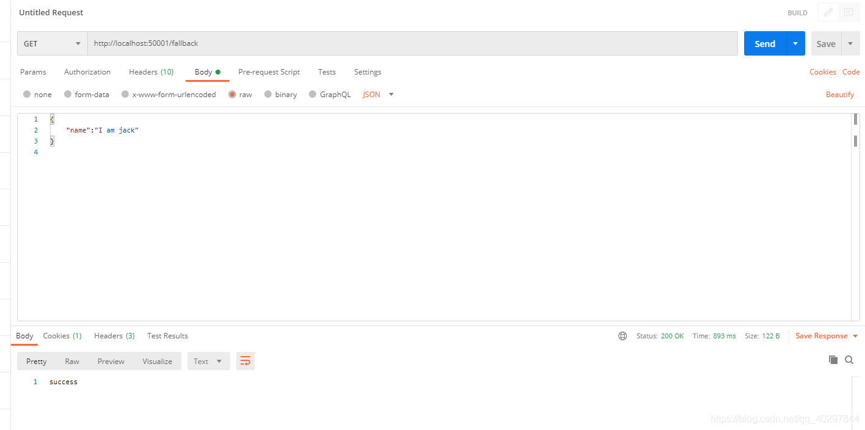This screenshot has height=430, width=865.
Task: Select the Pretty response view
Action: (37, 361)
